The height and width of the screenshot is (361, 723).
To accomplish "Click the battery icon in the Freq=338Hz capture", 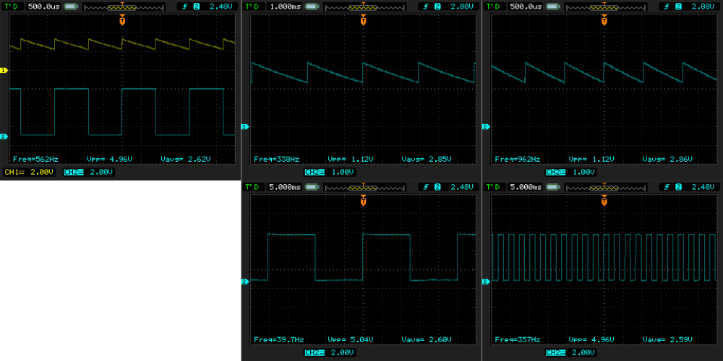I will [311, 6].
